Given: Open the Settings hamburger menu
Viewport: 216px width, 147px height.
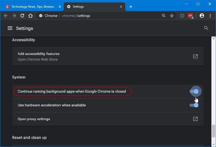Looking at the screenshot, I should pos(10,28).
